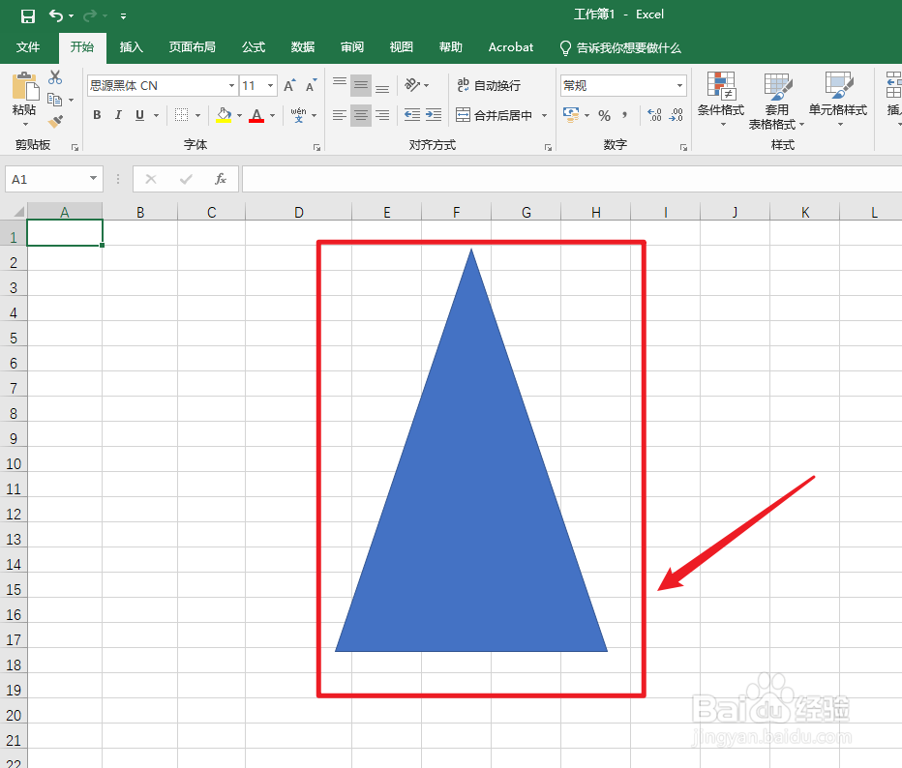Open 单元格样式 cell styles gallery
The image size is (902, 768).
pyautogui.click(x=837, y=99)
